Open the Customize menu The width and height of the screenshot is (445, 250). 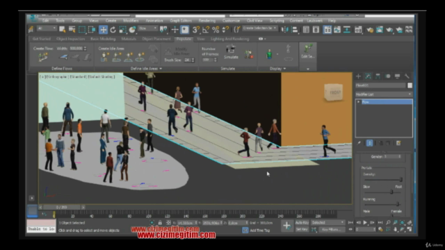pyautogui.click(x=231, y=20)
